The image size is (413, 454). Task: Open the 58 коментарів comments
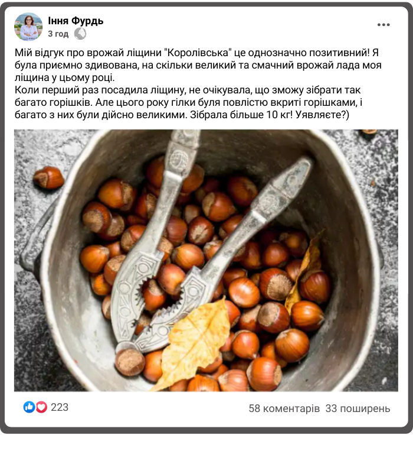click(284, 408)
